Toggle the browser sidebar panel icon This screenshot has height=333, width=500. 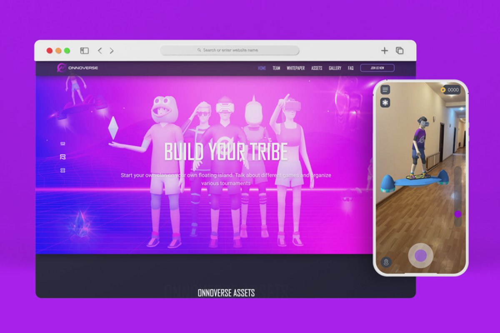pyautogui.click(x=85, y=50)
